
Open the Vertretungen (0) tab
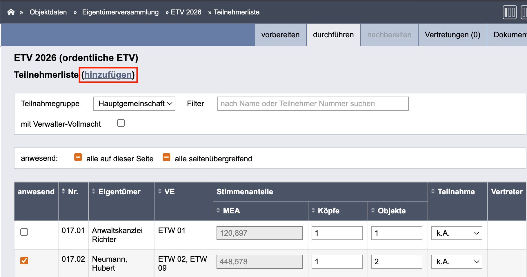[x=453, y=35]
